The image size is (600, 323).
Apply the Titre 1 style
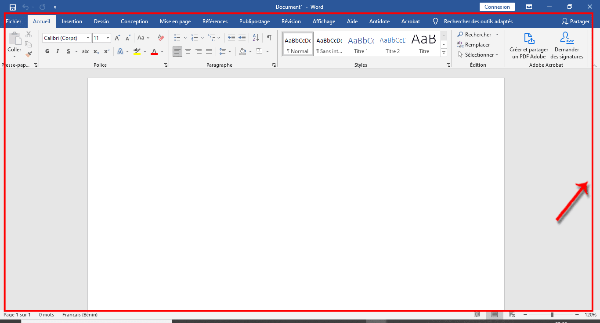pyautogui.click(x=361, y=44)
